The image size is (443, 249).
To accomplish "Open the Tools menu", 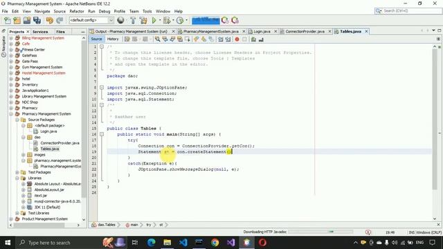I will pos(147,11).
